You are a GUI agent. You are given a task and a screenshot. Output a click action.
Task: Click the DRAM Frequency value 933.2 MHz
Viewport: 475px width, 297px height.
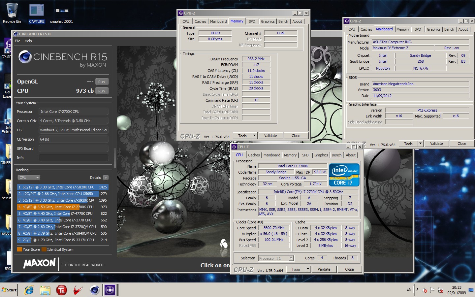click(256, 59)
